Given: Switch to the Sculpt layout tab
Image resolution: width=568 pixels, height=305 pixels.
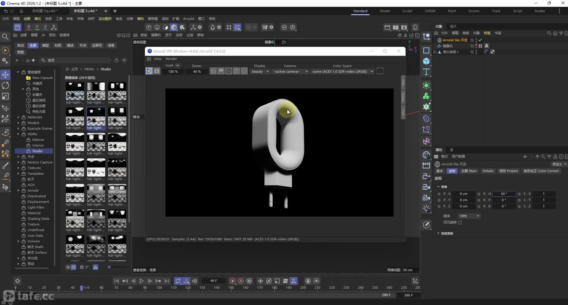Looking at the screenshot, I should click(x=407, y=11).
